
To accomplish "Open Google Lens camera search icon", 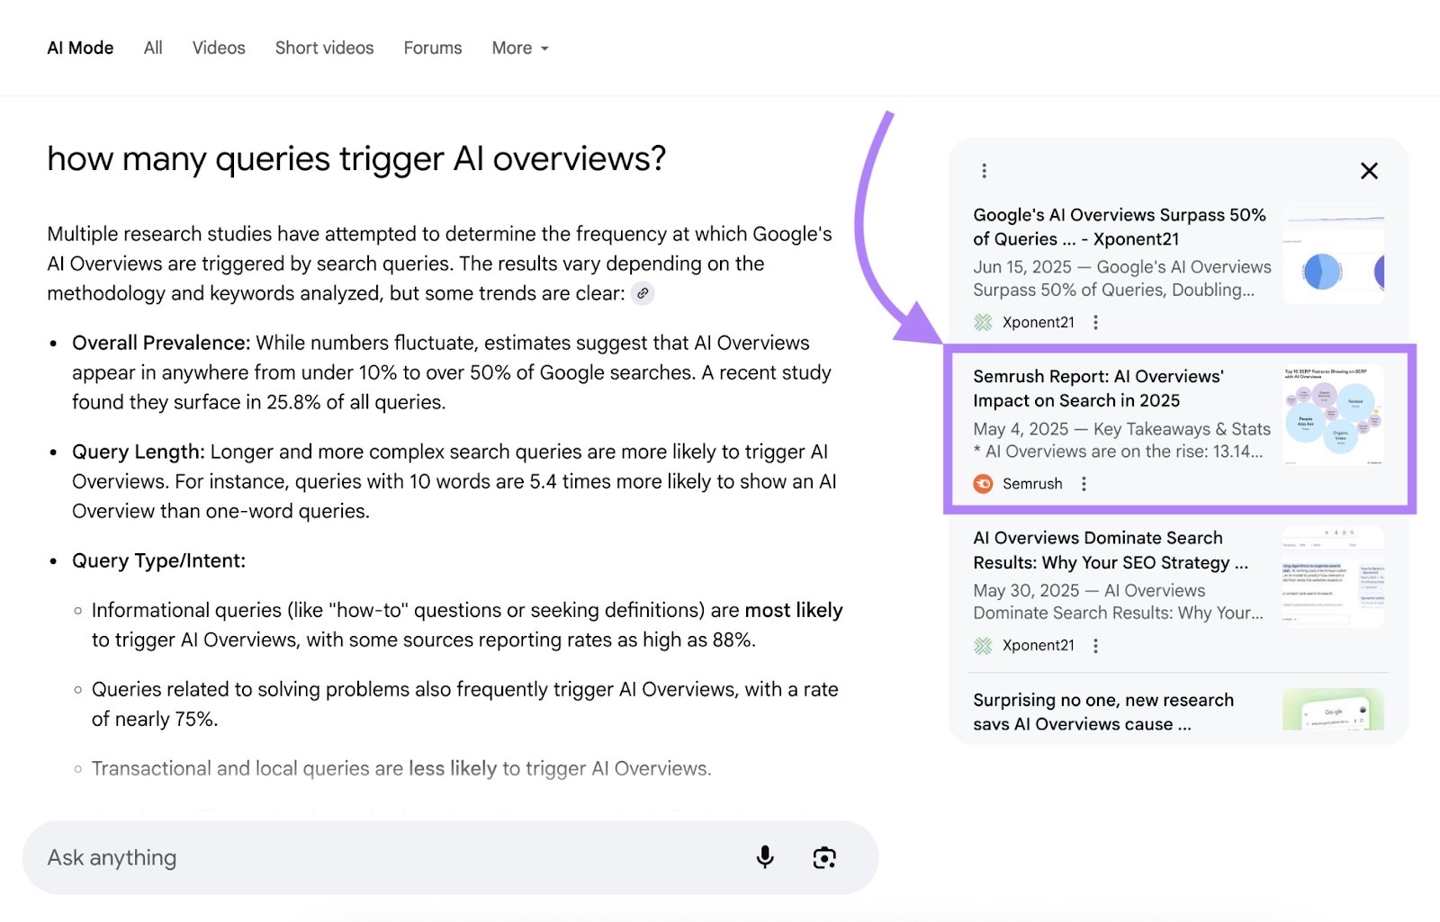I will [x=825, y=857].
